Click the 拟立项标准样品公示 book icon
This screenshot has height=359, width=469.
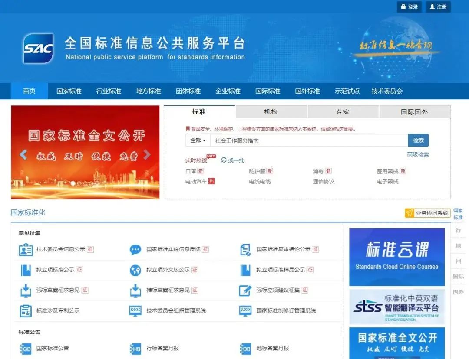[x=245, y=270]
